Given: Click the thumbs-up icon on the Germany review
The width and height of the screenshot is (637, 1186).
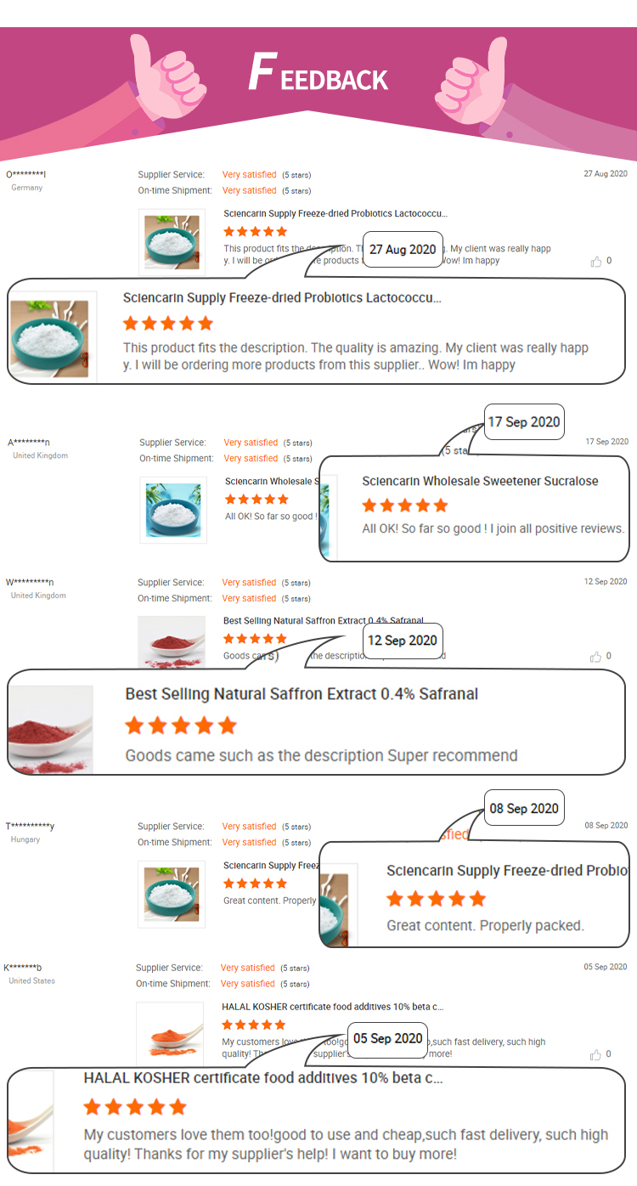Looking at the screenshot, I should (x=596, y=262).
